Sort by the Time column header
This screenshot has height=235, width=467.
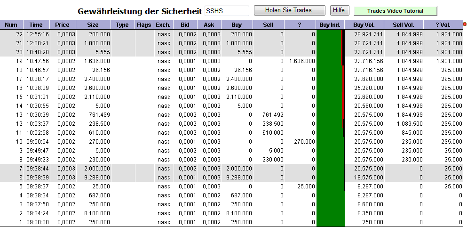pyautogui.click(x=36, y=25)
